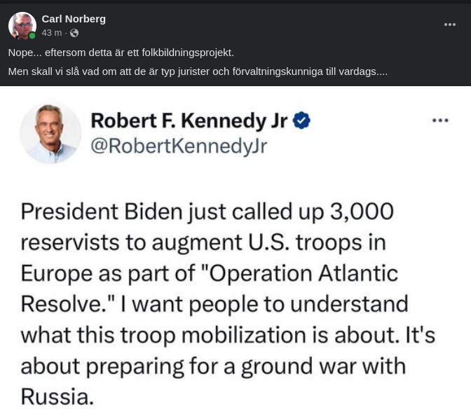Click the green online status dot
Viewport: 471px width, 419px height.
(x=32, y=36)
